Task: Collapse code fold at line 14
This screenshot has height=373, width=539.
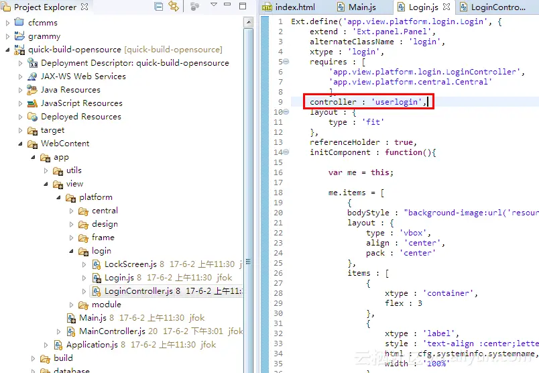Action: [x=286, y=152]
